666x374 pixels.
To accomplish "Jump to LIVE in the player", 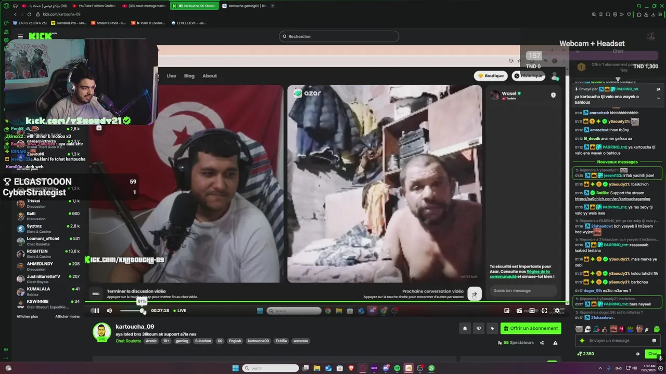I will [x=180, y=311].
